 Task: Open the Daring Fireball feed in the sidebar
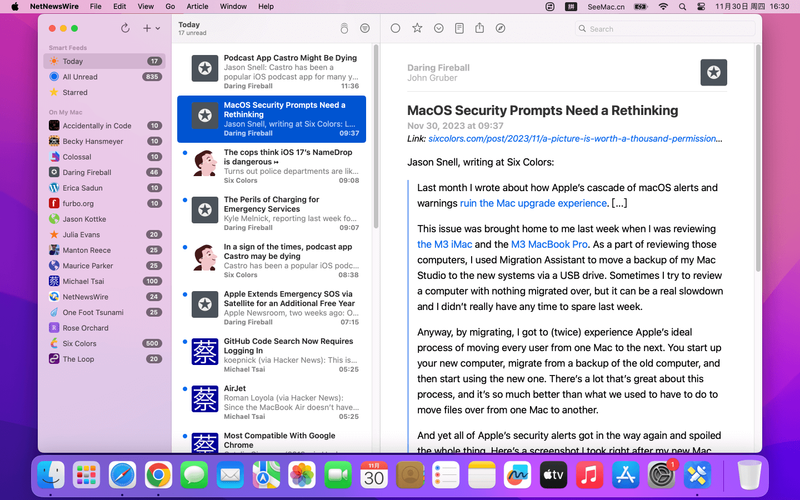[x=104, y=172]
